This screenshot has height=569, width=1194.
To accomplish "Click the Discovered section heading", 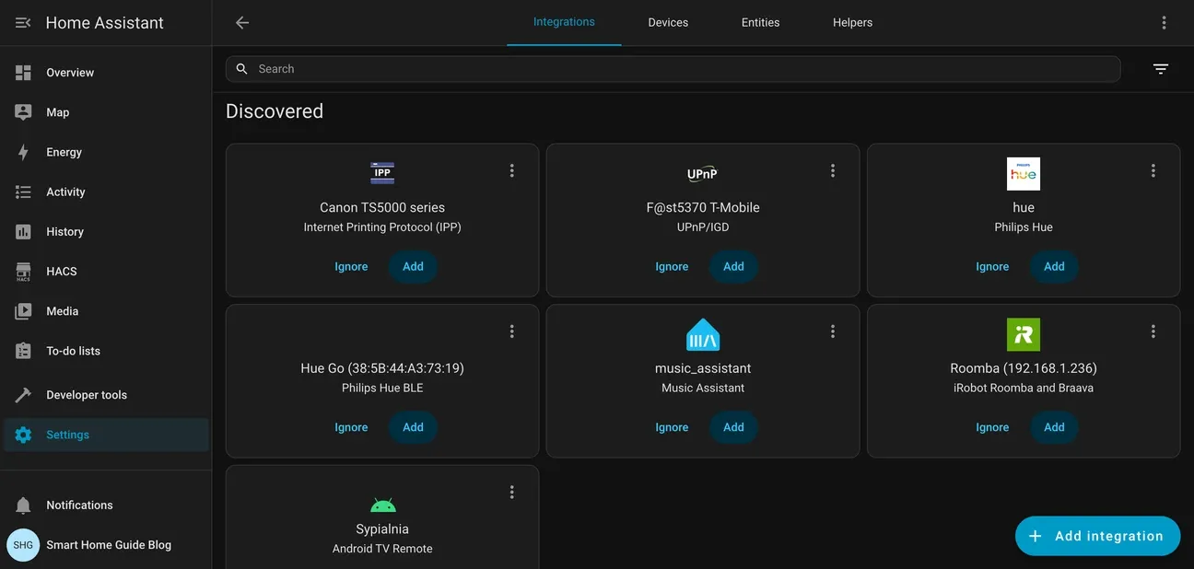I will 275,111.
